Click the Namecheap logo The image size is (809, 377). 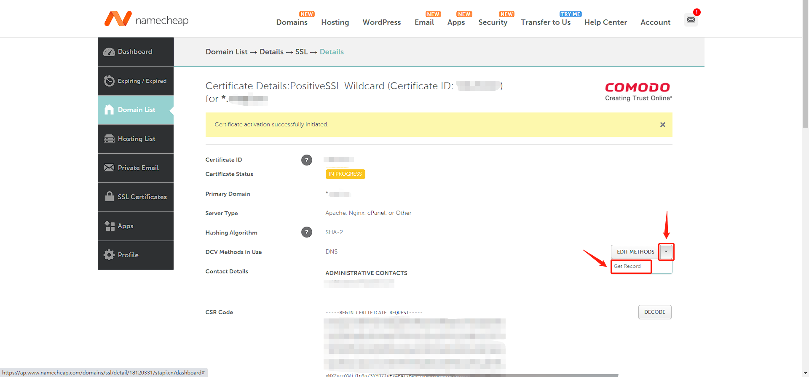click(x=147, y=19)
